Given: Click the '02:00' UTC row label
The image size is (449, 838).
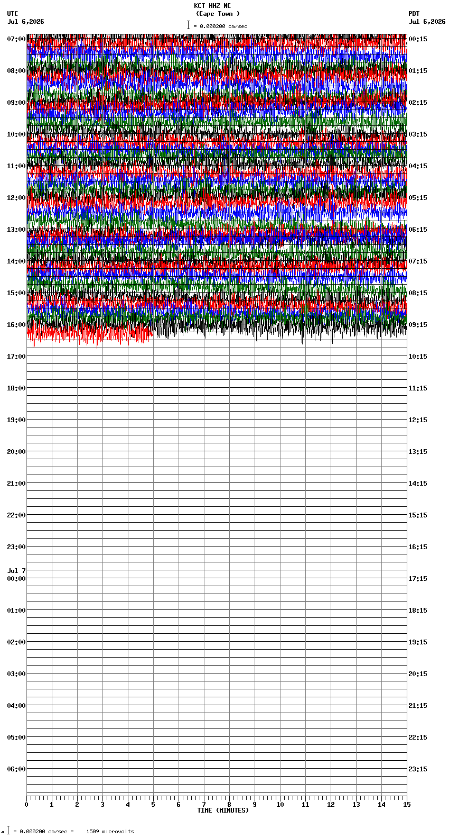Looking at the screenshot, I should coord(16,642).
